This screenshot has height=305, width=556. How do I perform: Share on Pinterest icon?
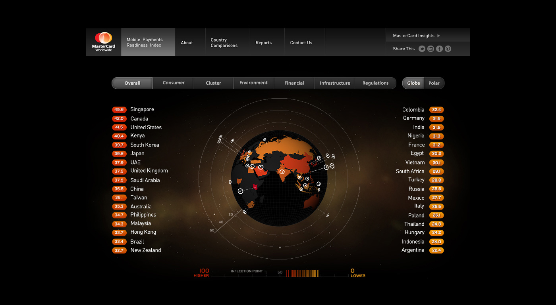click(x=448, y=49)
